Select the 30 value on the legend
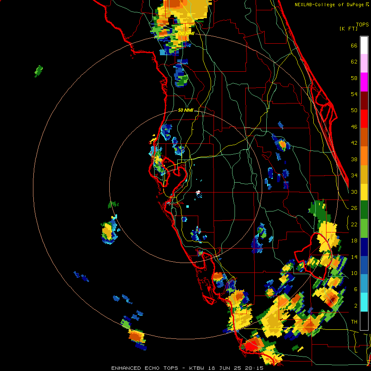Screen dimensions: 371x371 pyautogui.click(x=354, y=192)
